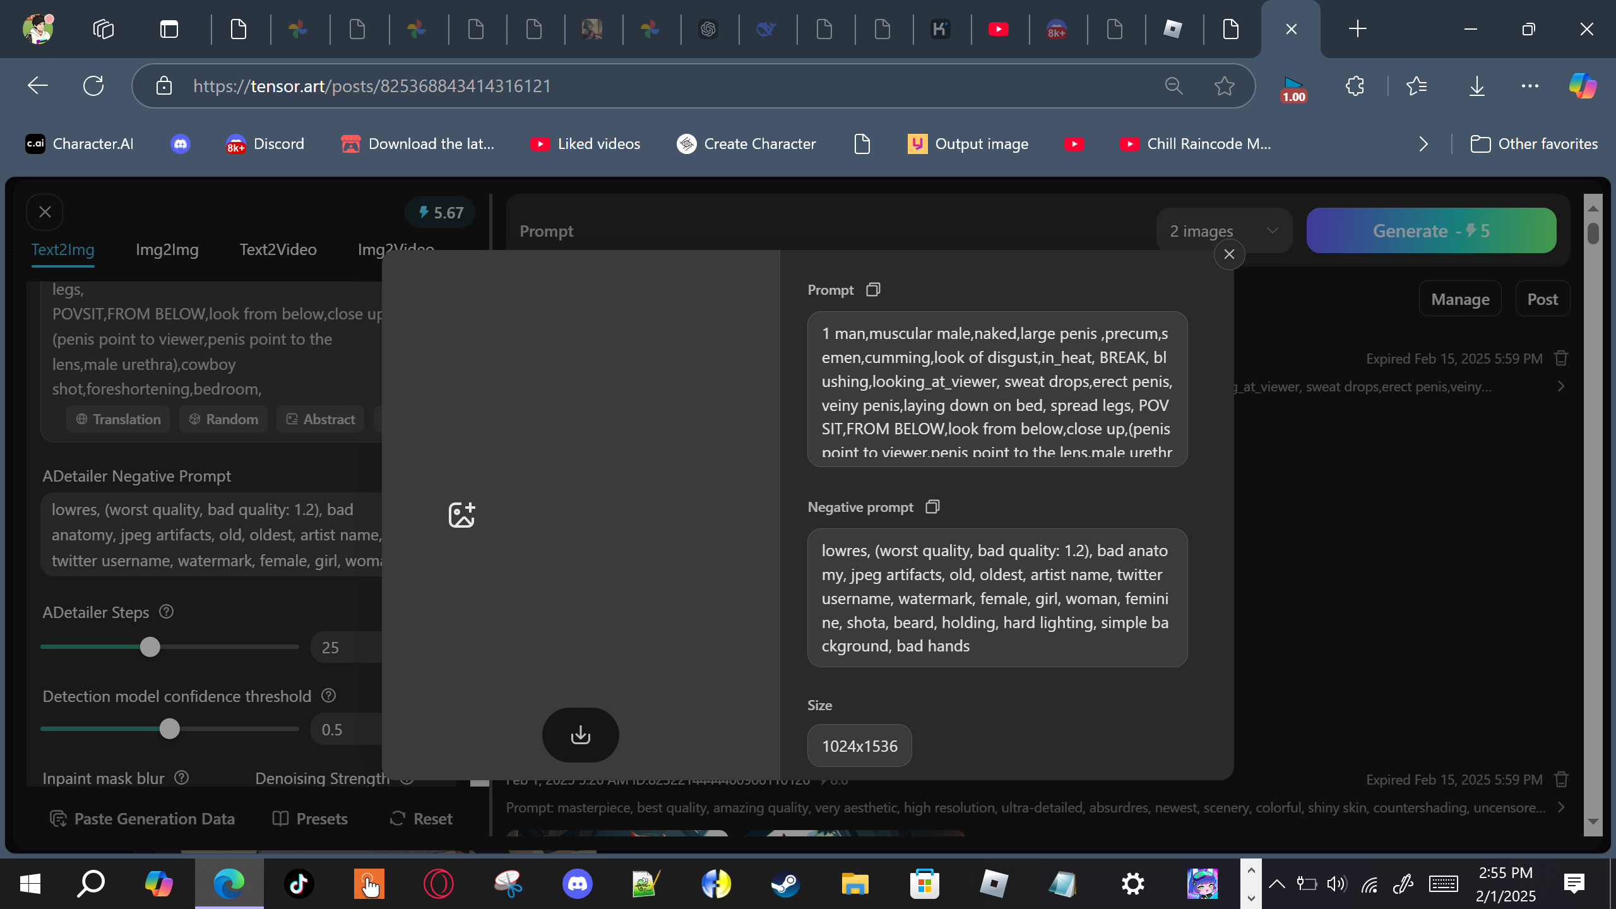Switch to the Img2Img tab
This screenshot has height=909, width=1616.
(167, 249)
